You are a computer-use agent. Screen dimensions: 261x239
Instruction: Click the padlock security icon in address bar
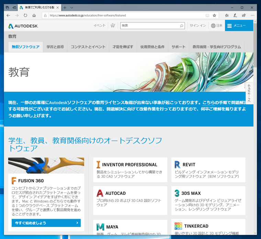click(x=45, y=15)
